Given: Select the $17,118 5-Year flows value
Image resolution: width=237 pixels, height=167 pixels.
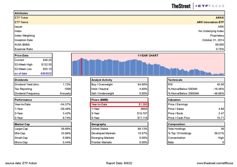Looking at the screenshot, I should 142,118.
